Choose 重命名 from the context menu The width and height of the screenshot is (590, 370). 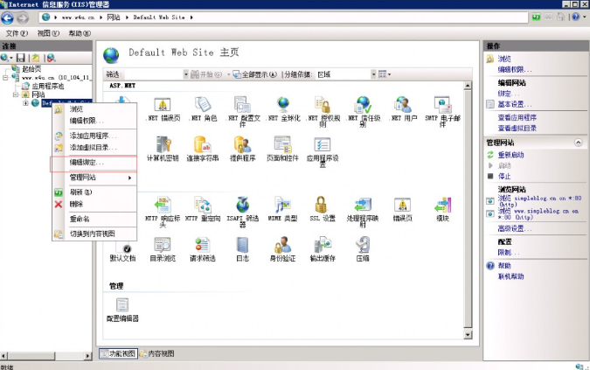click(94, 219)
